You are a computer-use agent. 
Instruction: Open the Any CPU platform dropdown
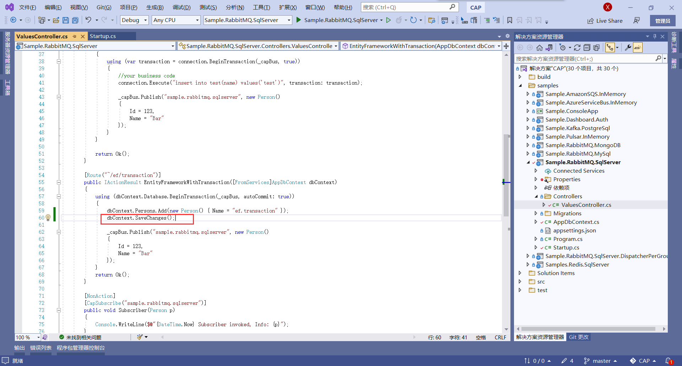[176, 20]
